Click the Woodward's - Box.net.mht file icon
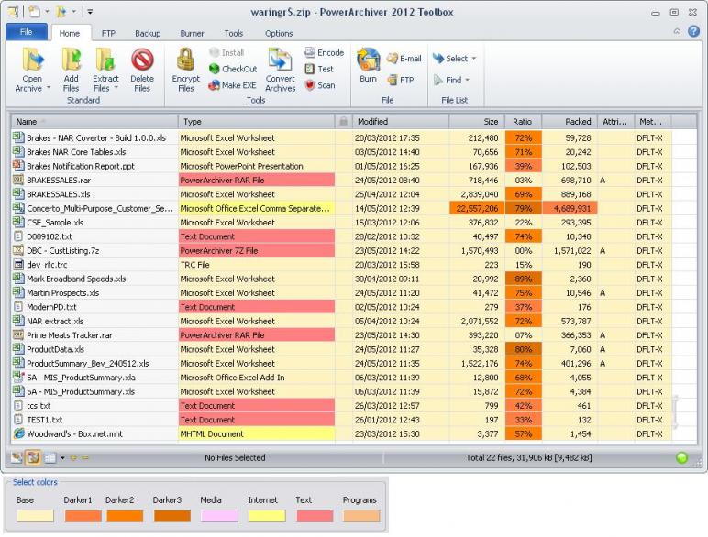The image size is (708, 537). coord(18,433)
